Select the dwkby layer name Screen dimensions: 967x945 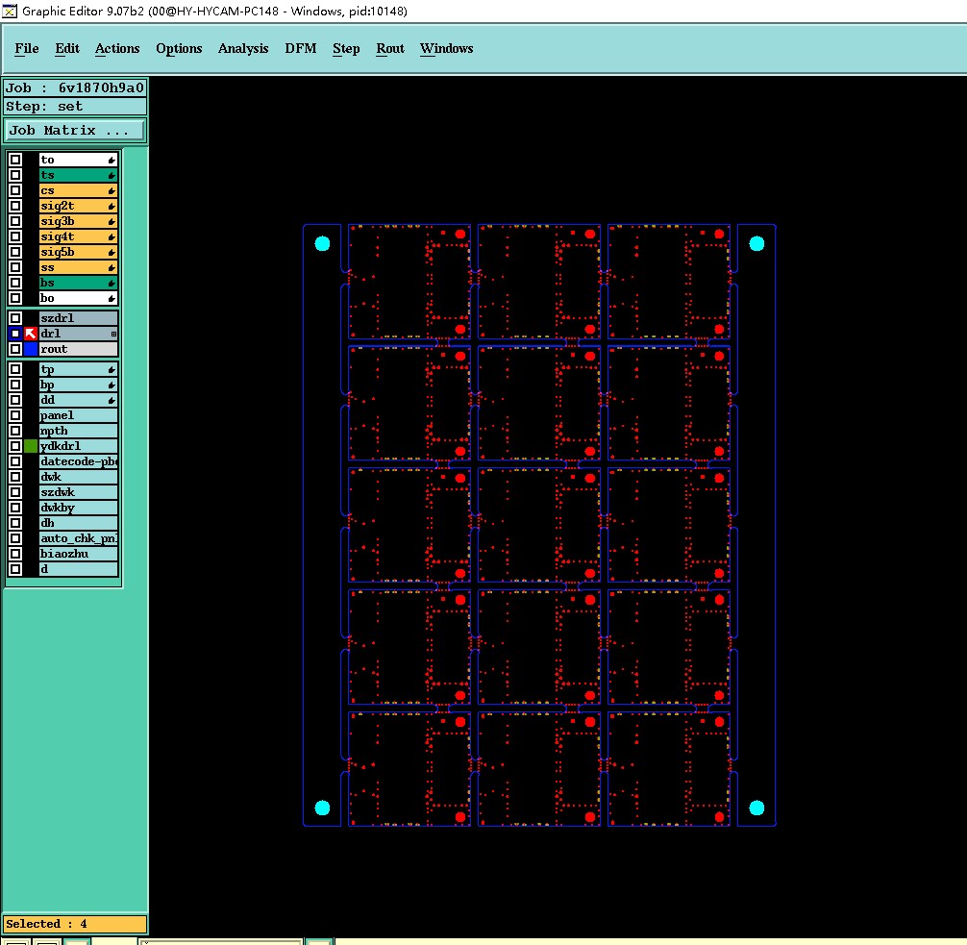click(x=78, y=508)
